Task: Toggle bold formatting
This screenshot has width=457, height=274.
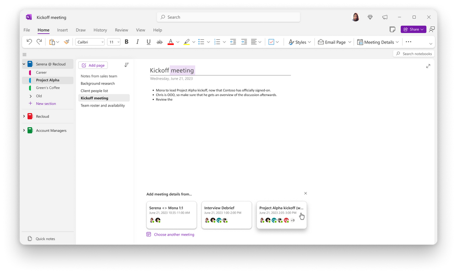Action: [x=126, y=42]
